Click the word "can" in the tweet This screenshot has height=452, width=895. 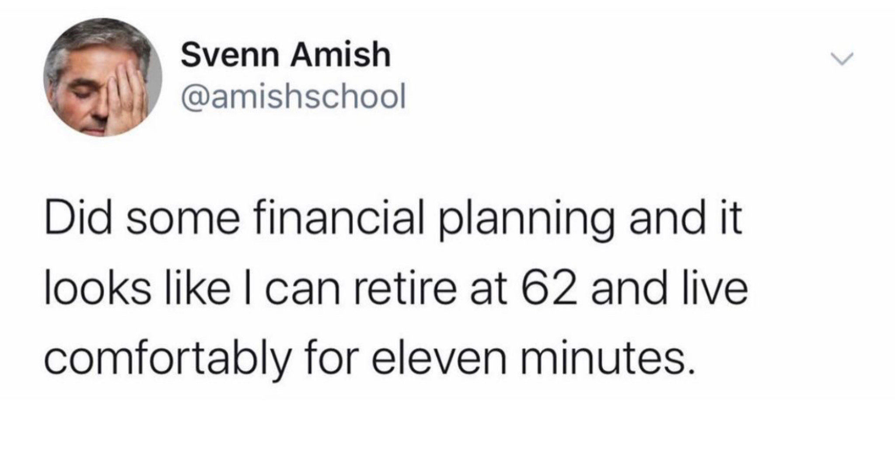(302, 293)
